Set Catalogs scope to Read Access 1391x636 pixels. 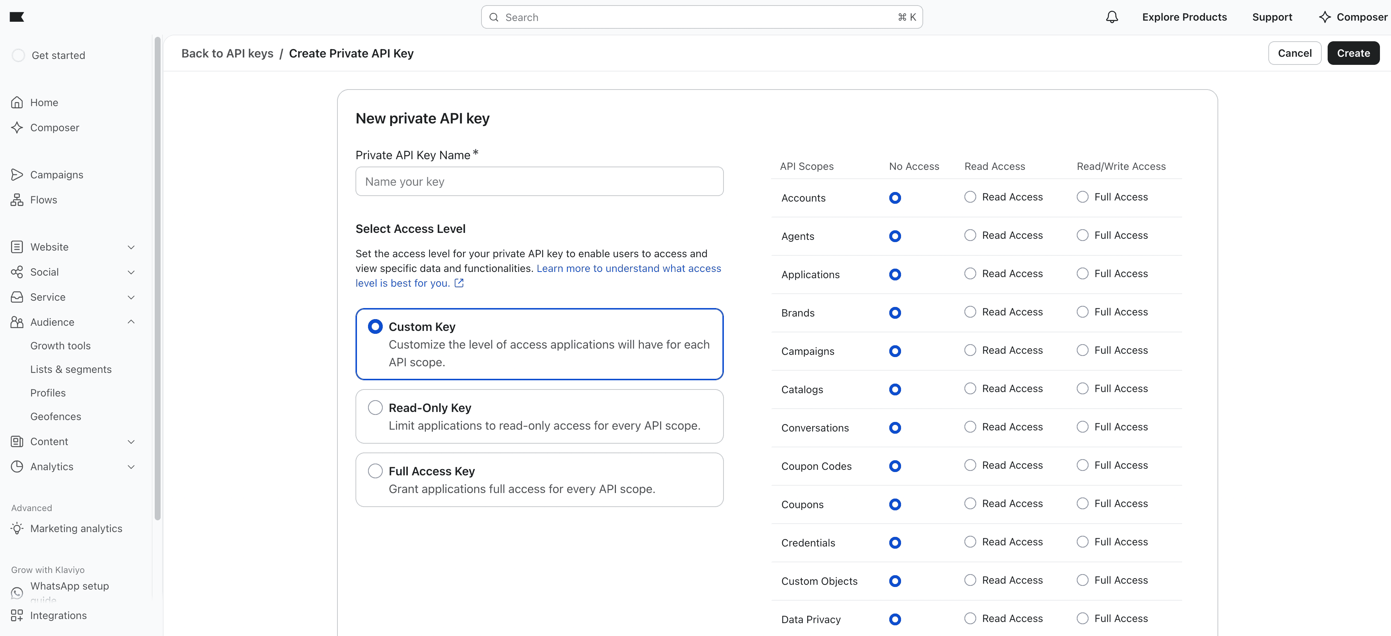pos(970,388)
